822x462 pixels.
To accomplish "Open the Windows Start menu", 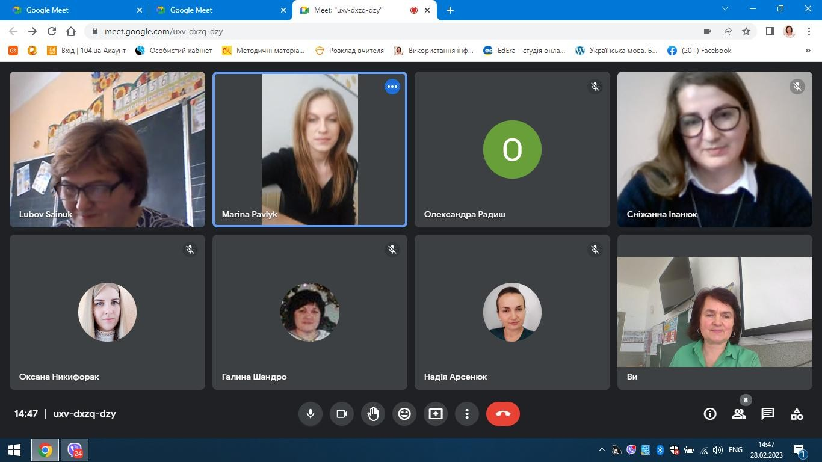I will [14, 450].
